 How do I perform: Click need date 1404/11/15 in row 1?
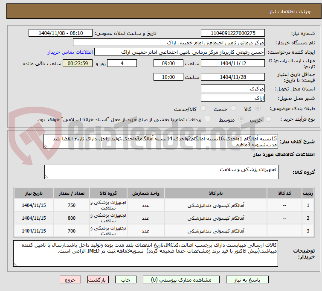tap(34, 205)
